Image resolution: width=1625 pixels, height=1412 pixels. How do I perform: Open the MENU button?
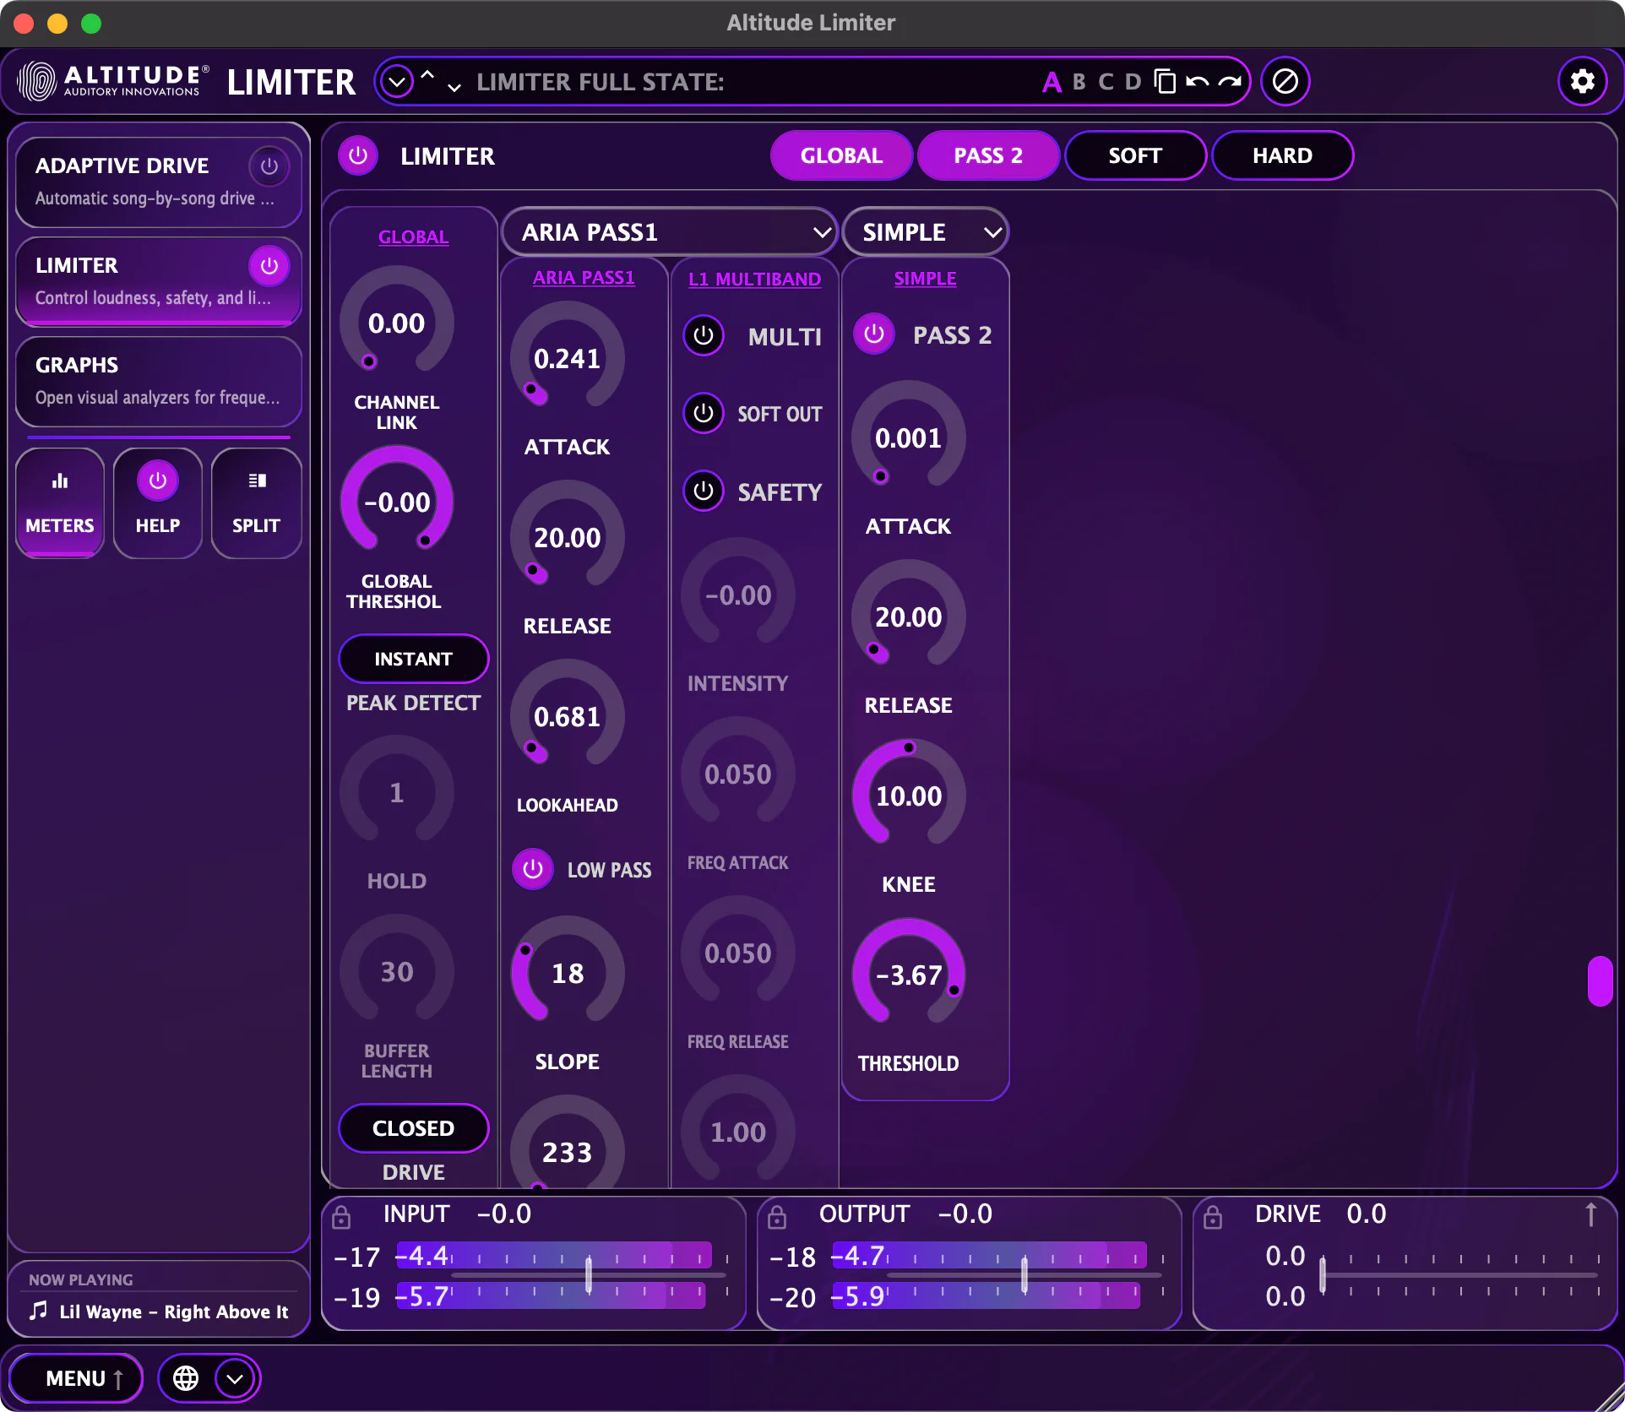tap(76, 1378)
